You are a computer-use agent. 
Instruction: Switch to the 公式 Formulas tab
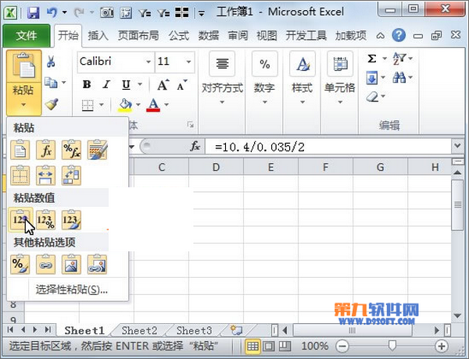(x=179, y=36)
